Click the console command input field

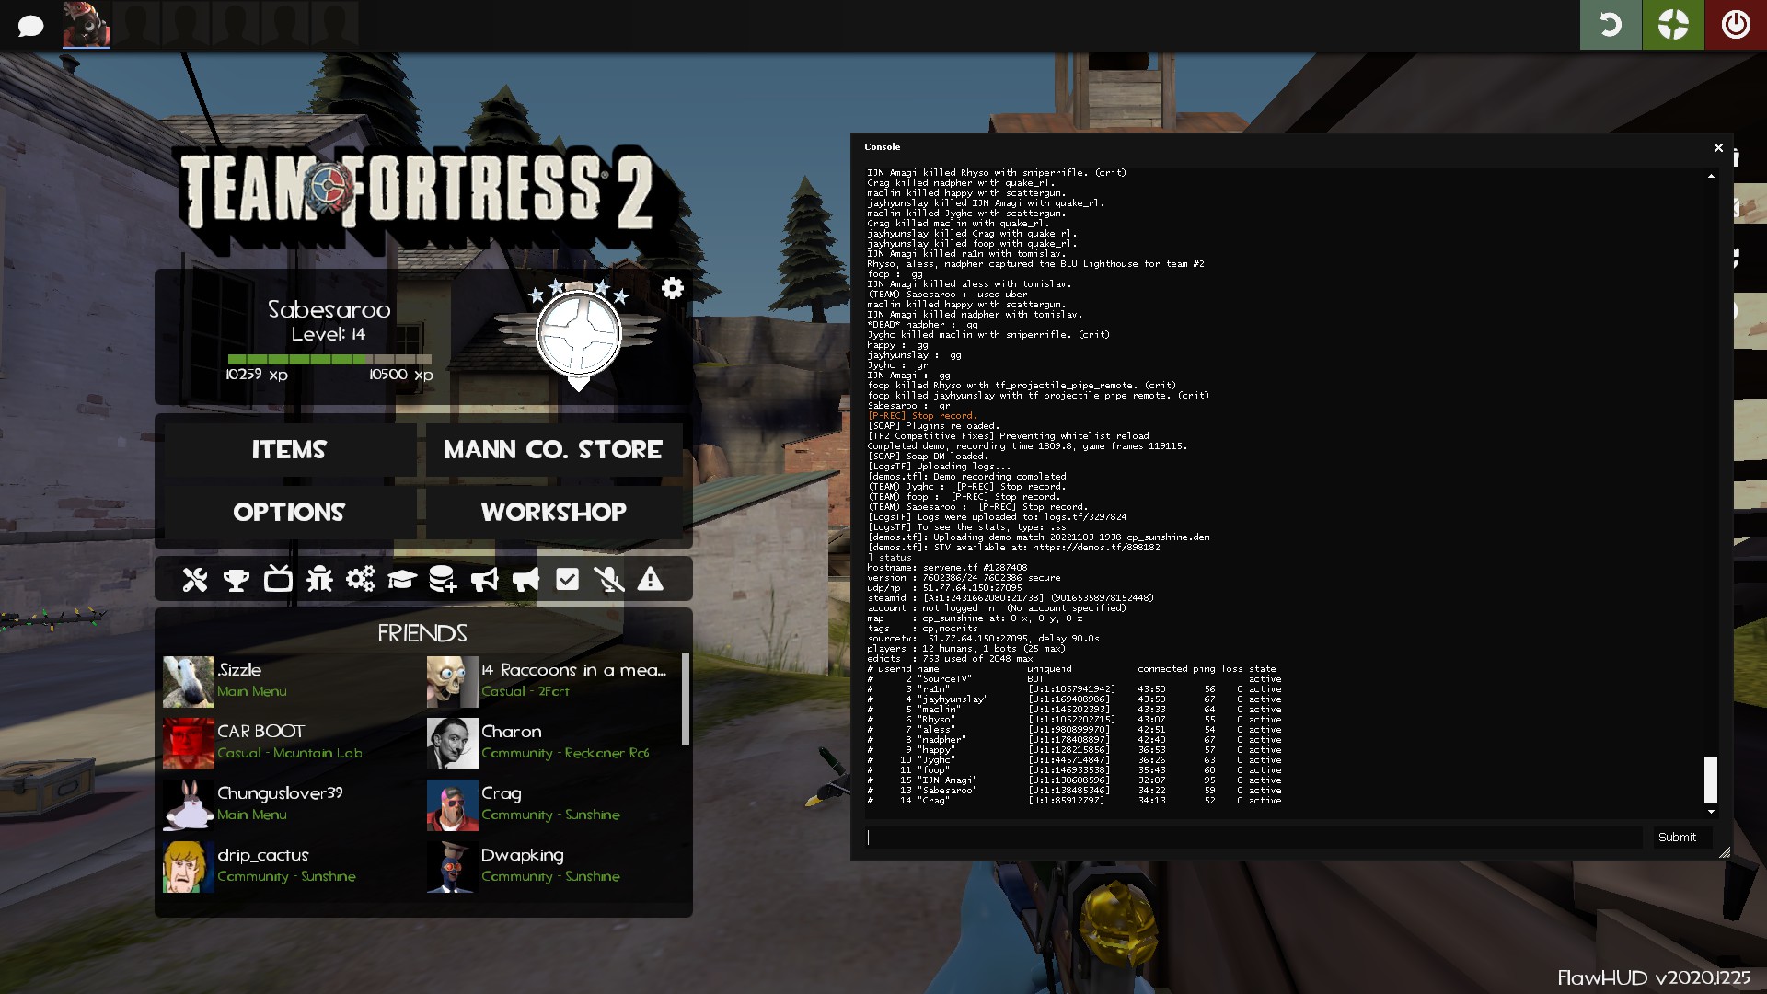[1253, 837]
